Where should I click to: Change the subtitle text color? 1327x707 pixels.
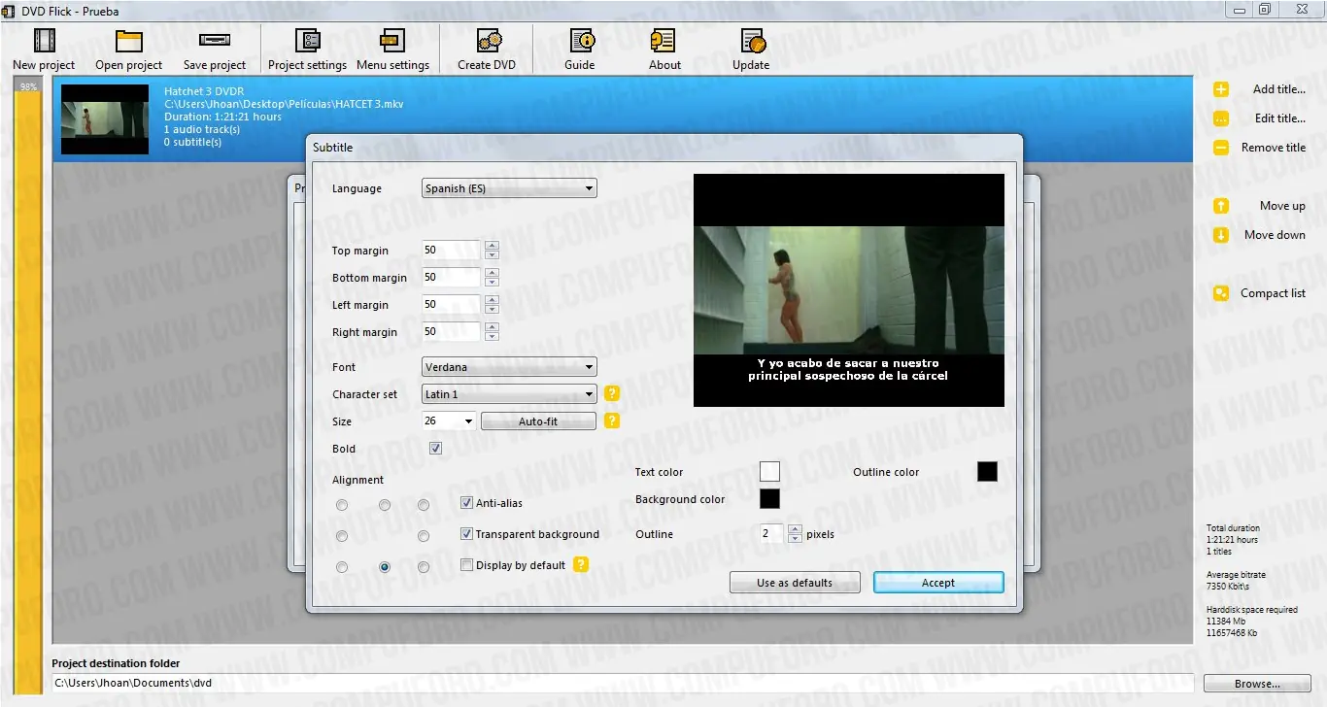[769, 471]
